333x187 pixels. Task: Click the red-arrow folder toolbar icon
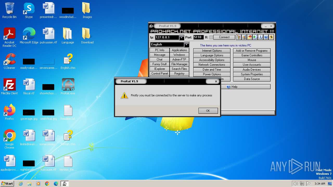coord(249,37)
